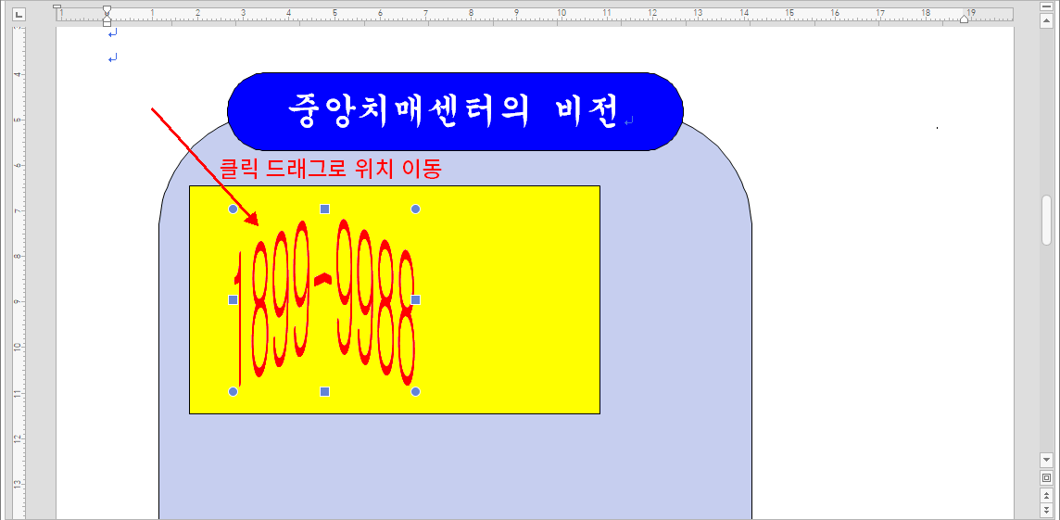Click the top-right handle of the WordArt

click(x=416, y=209)
